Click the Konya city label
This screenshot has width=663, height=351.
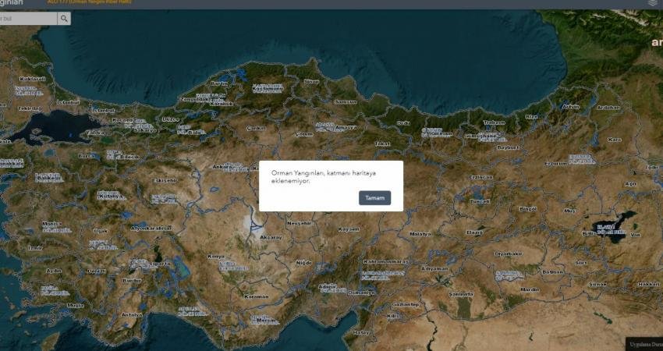(216, 257)
